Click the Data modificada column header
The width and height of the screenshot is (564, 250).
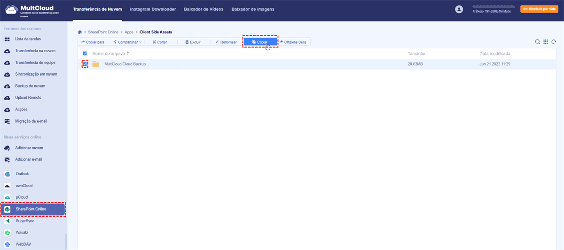tap(495, 54)
